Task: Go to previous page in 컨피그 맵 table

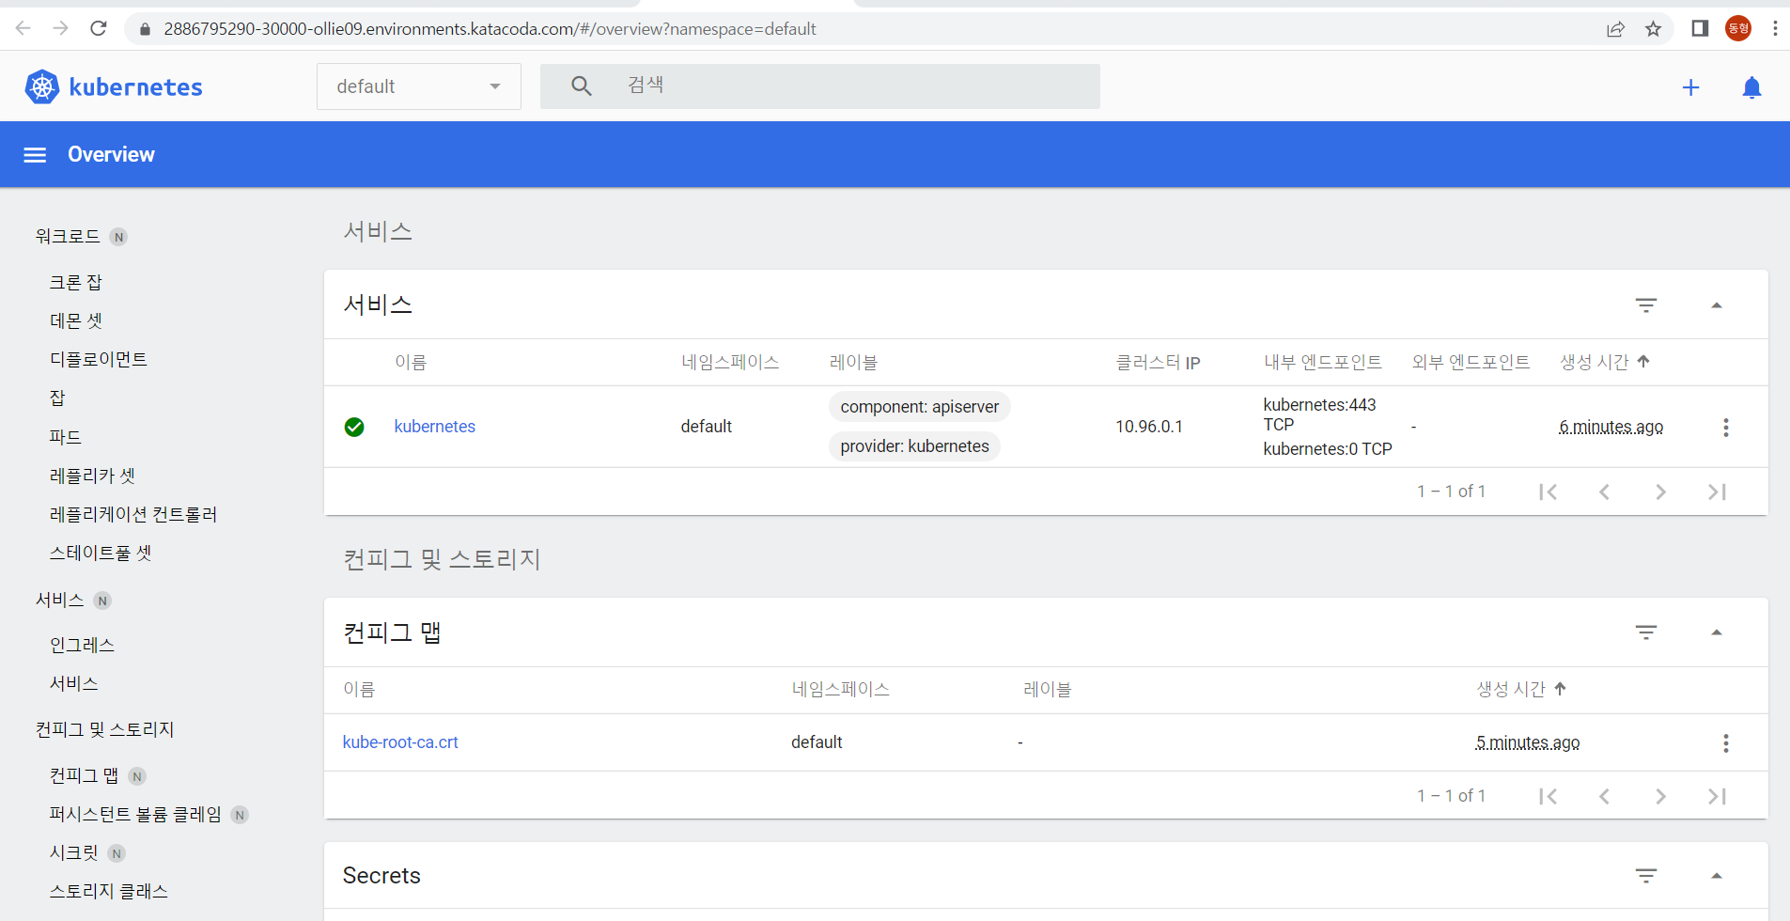Action: [x=1605, y=796]
